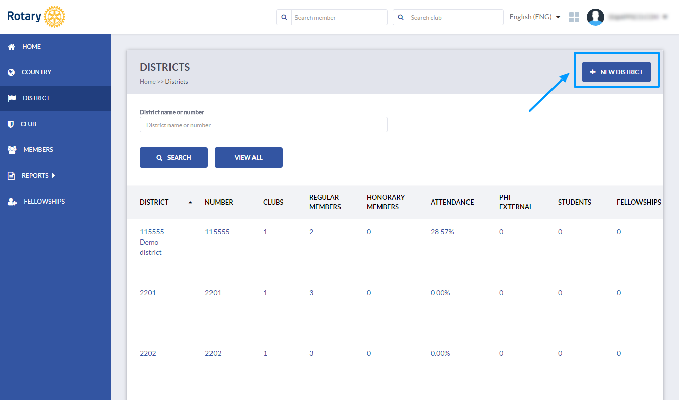The height and width of the screenshot is (400, 679).
Task: Click the Club shield icon
Action: [11, 124]
